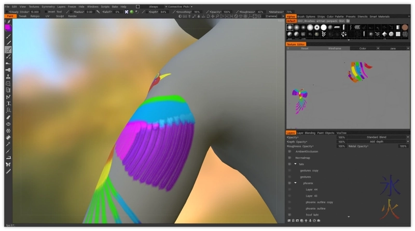Select the Text tool in left toolbar
The width and height of the screenshot is (415, 231).
8,104
